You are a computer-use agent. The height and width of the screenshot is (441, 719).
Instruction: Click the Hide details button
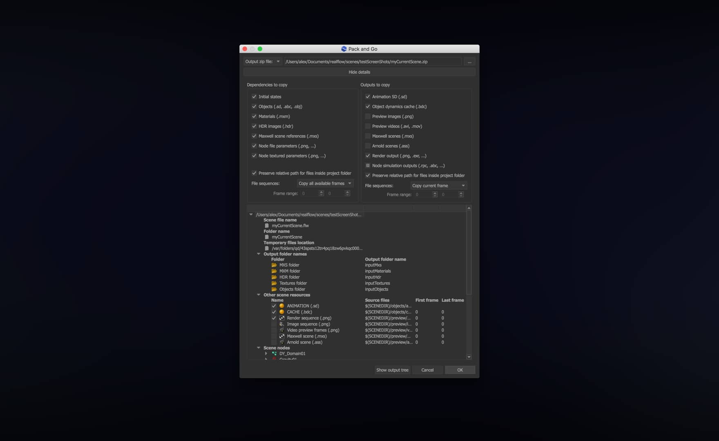[x=359, y=72]
